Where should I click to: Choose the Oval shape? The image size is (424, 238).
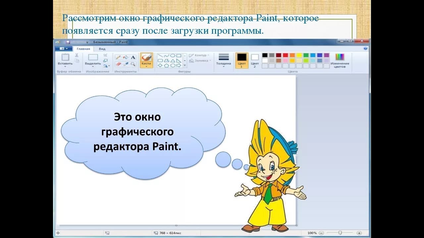click(x=173, y=56)
